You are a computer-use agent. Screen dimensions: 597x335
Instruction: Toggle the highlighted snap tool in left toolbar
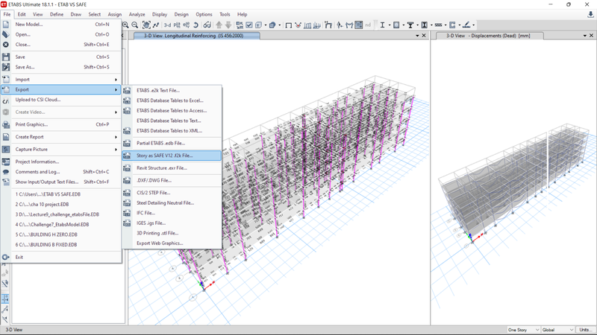point(5,299)
